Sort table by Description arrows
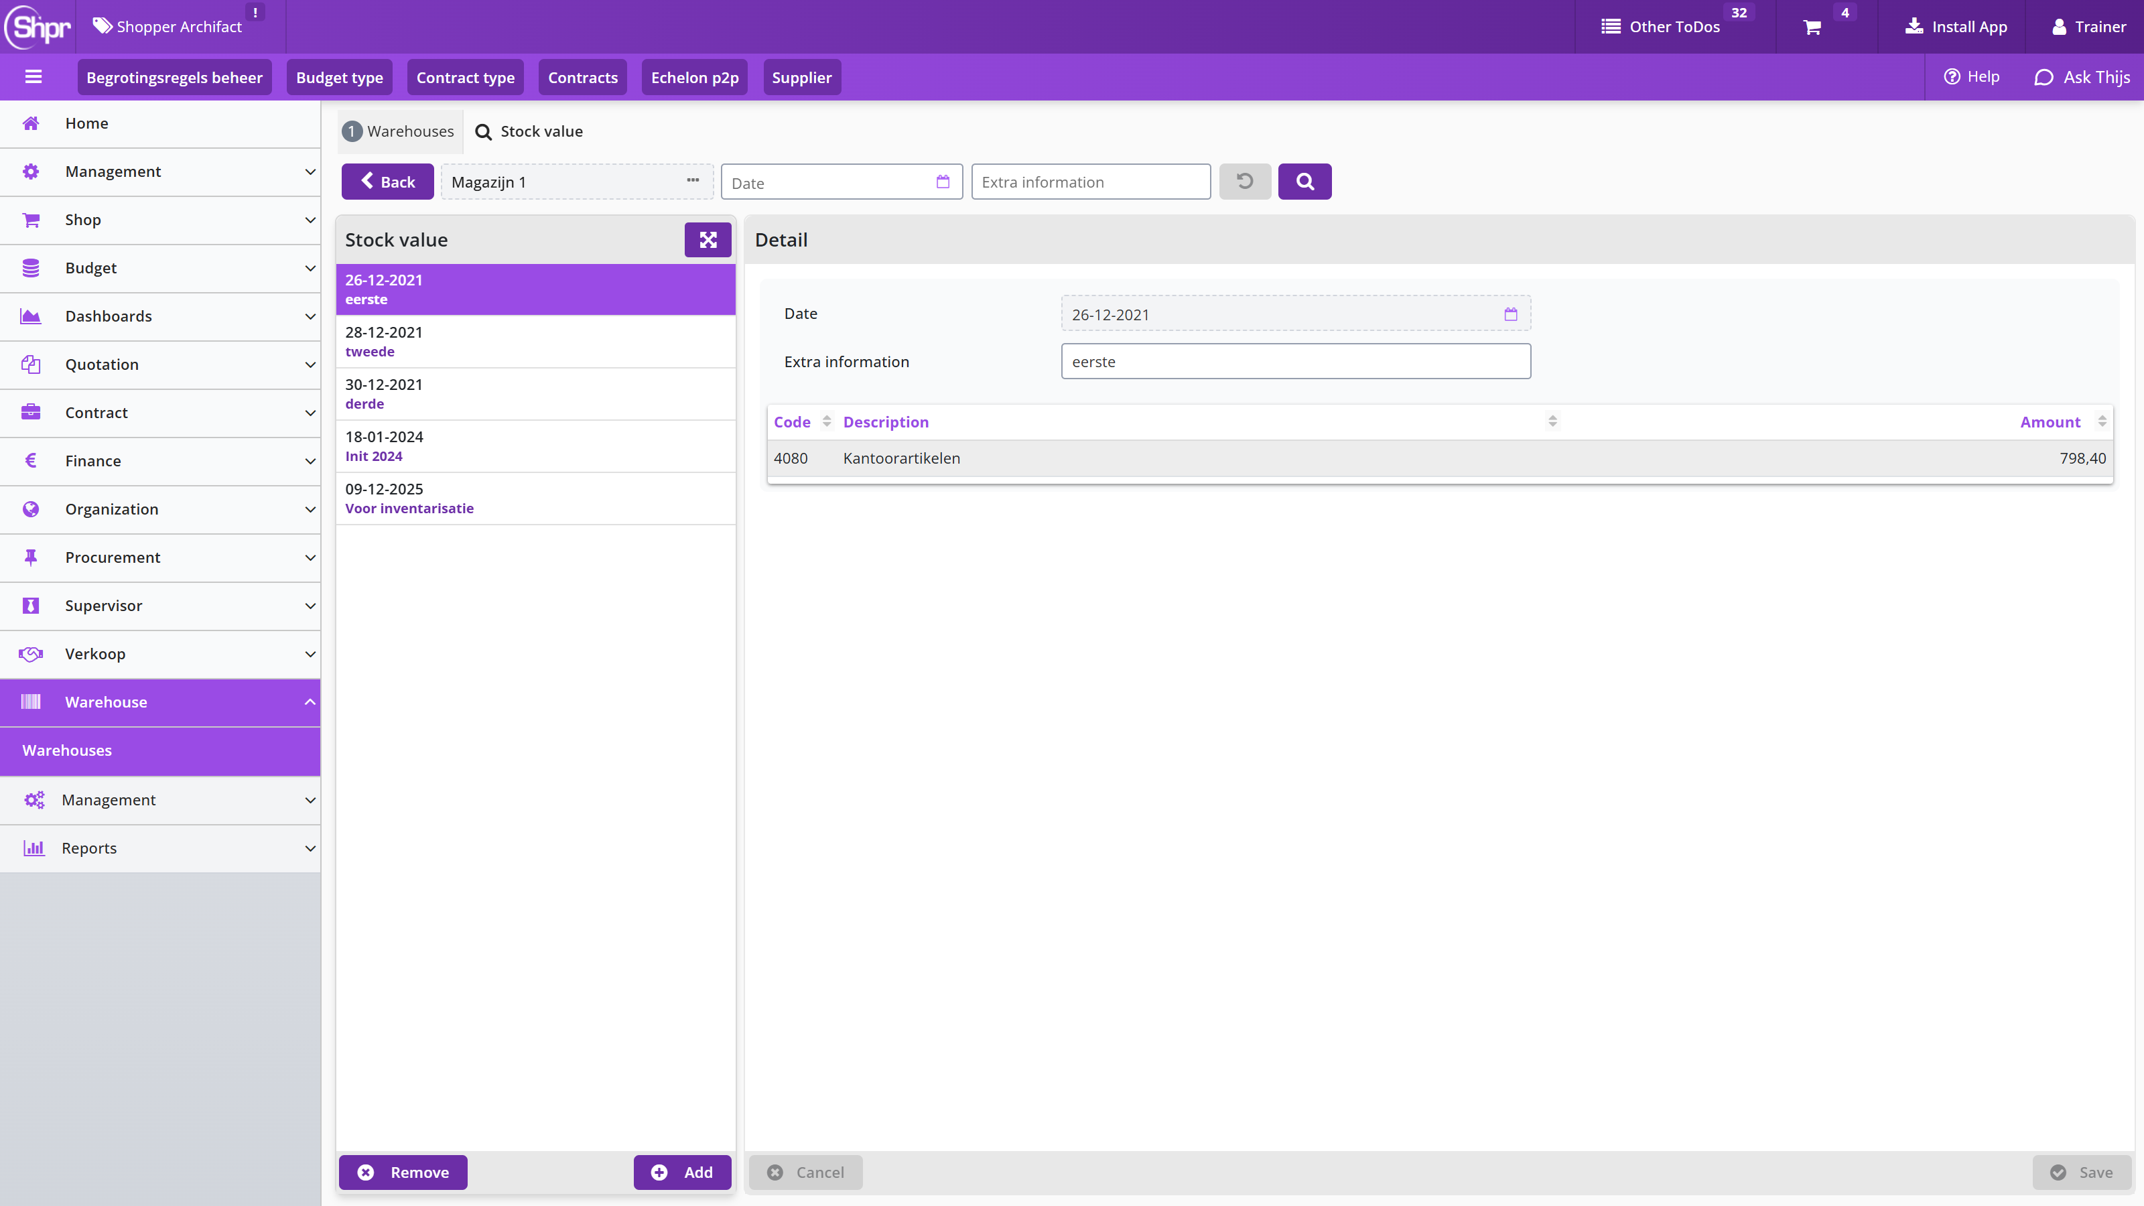Image resolution: width=2144 pixels, height=1206 pixels. [1552, 421]
